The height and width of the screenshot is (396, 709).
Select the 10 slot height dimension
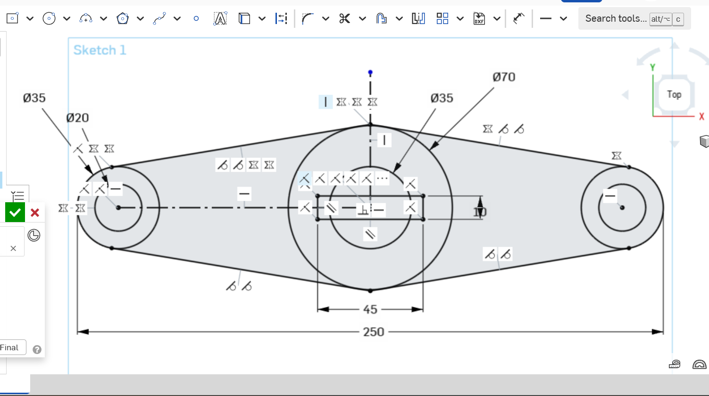coord(480,213)
